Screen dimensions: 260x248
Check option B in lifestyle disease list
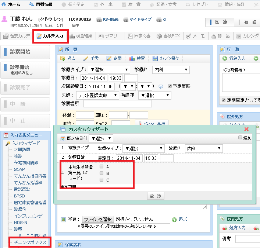[101, 173]
